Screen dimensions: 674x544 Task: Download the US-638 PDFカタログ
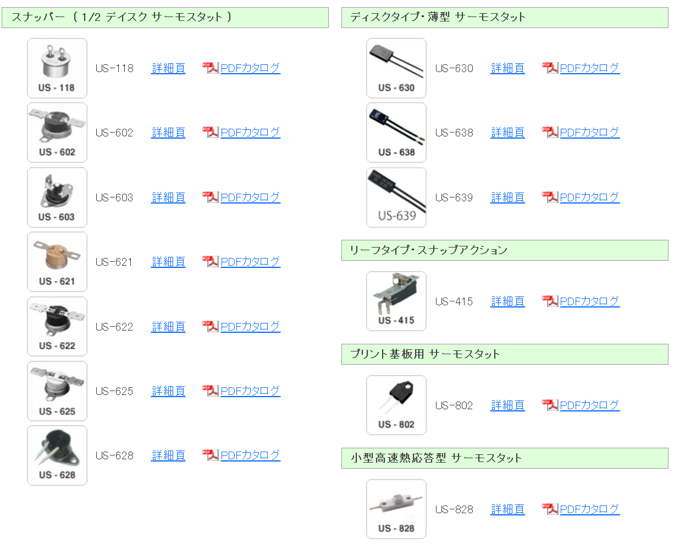590,133
